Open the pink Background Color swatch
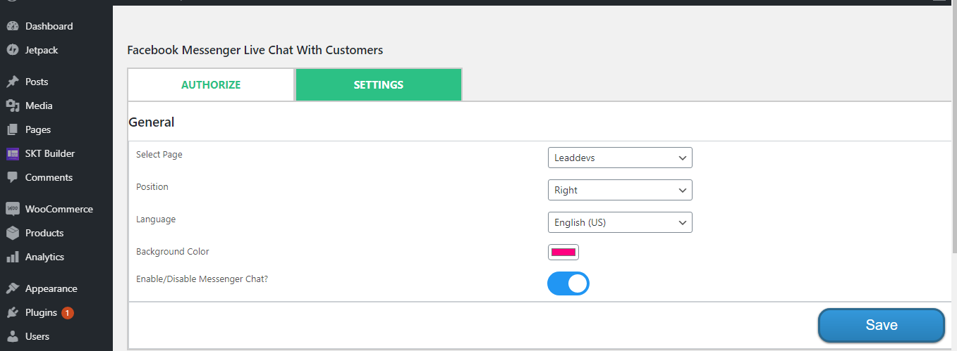Image resolution: width=957 pixels, height=351 pixels. pos(563,252)
